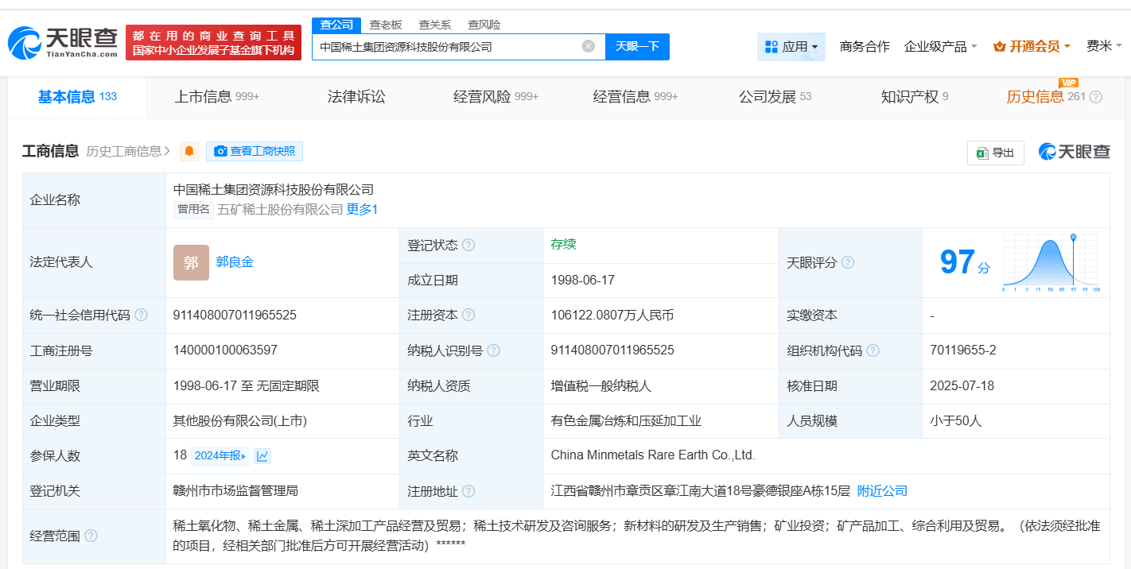
Task: Open trend chart icon next to 参保人数
Action: [262, 456]
